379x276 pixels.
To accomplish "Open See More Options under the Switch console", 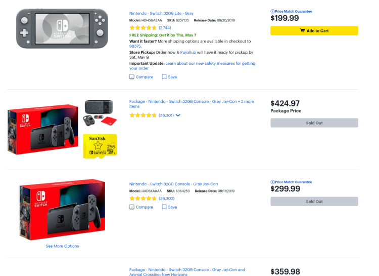I will [x=62, y=246].
